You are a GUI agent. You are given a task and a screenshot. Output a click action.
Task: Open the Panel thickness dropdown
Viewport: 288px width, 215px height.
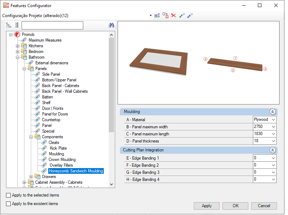(x=273, y=141)
